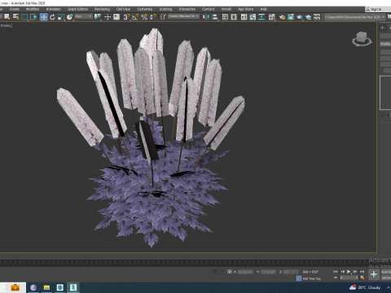
Task: Open Rendered Frame Window
Action: (291, 17)
